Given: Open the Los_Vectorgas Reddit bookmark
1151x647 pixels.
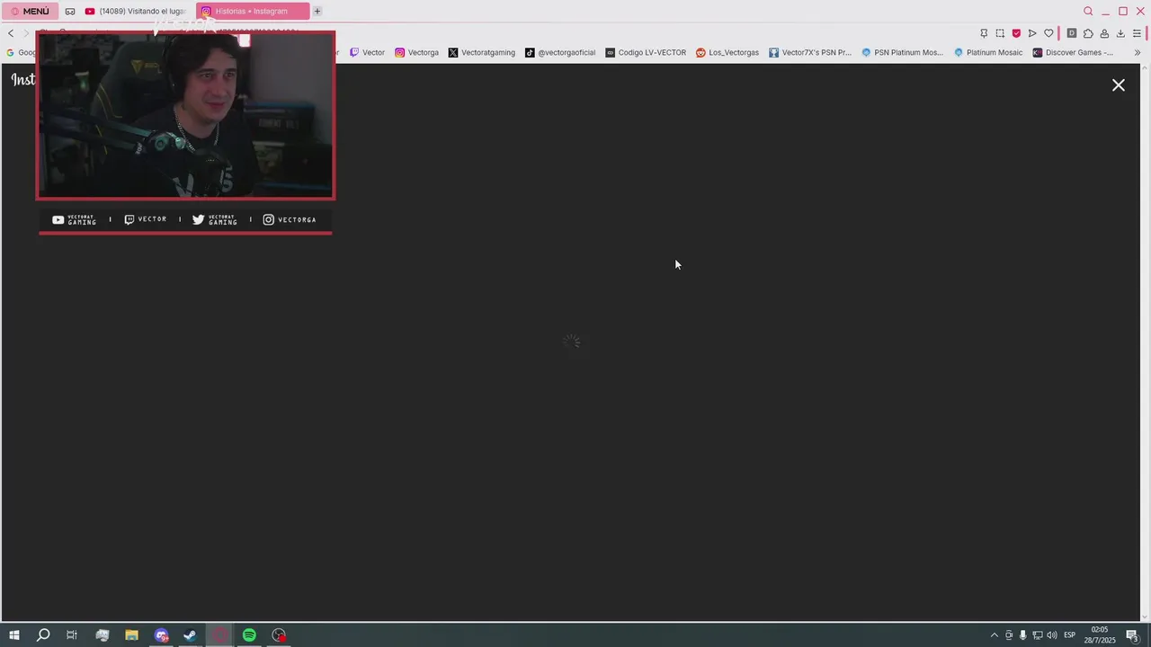Looking at the screenshot, I should point(727,52).
